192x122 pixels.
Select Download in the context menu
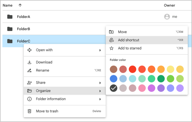point(65,62)
